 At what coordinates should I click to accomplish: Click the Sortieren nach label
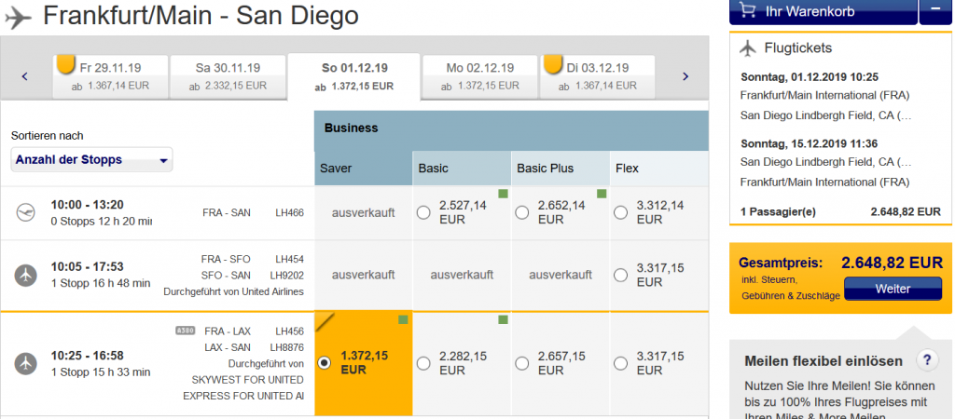(47, 136)
